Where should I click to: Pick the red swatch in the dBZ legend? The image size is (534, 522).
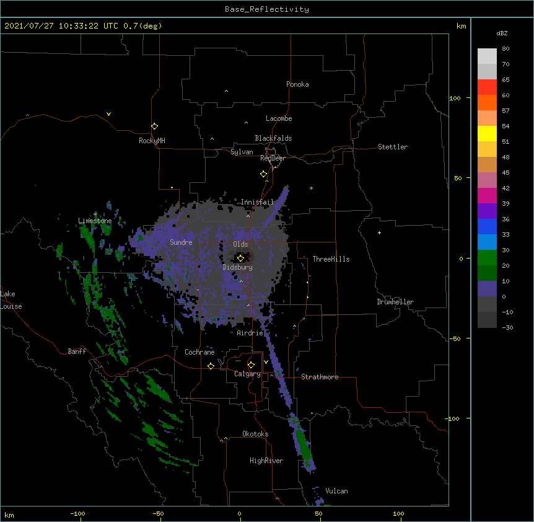487,87
